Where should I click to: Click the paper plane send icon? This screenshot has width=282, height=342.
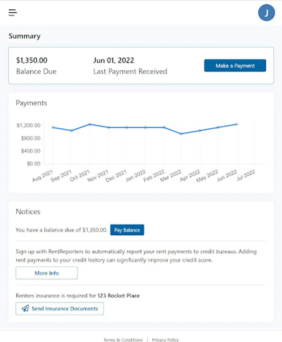[25, 309]
